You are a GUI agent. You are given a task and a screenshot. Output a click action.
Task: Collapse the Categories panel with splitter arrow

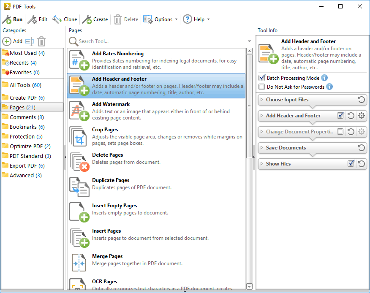pyautogui.click(x=65, y=157)
